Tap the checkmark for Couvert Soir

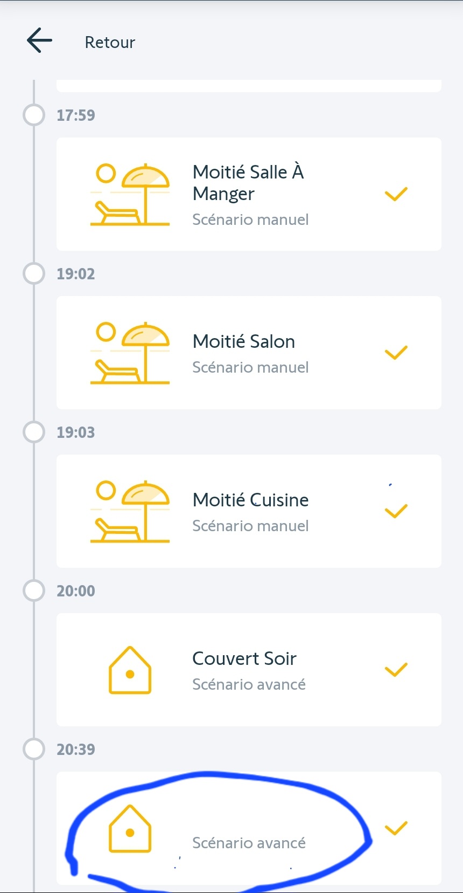tap(396, 670)
